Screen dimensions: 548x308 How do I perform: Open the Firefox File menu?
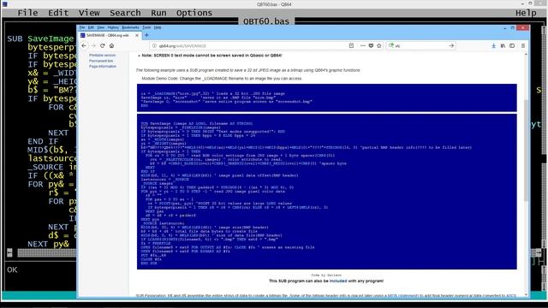(x=82, y=27)
